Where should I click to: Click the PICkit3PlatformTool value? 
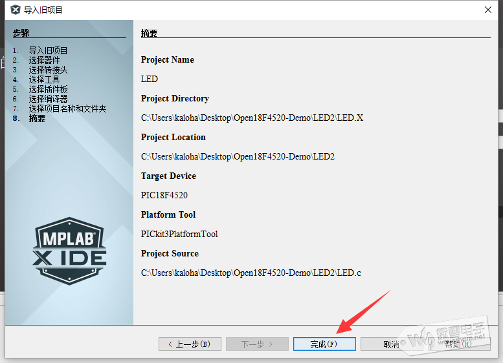click(x=179, y=234)
